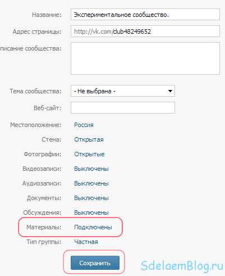This screenshot has width=225, height=276.
Task: Click the dropdown arrow beside Не выбрана
Action: 170,91
